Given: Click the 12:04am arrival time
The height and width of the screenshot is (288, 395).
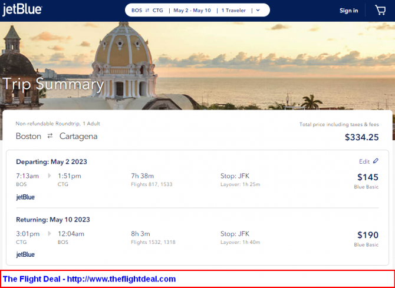Looking at the screenshot, I should pos(71,234).
